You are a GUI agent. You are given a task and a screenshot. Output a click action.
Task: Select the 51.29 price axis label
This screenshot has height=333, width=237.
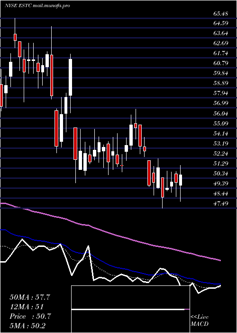pos(221,163)
